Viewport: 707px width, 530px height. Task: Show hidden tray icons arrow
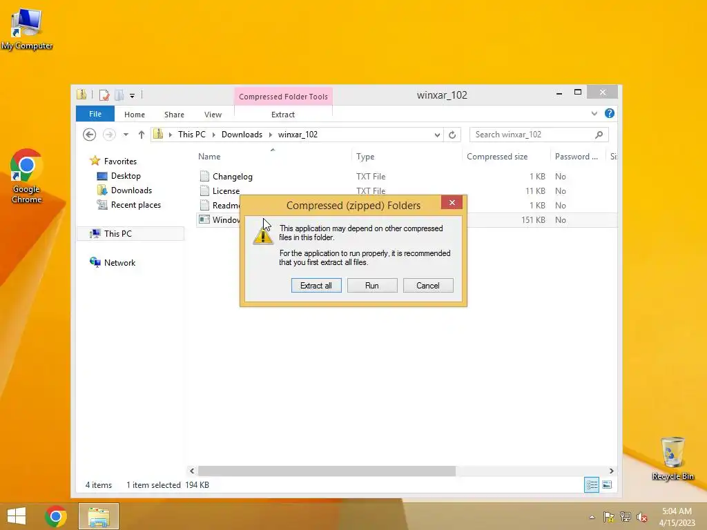[x=592, y=517]
